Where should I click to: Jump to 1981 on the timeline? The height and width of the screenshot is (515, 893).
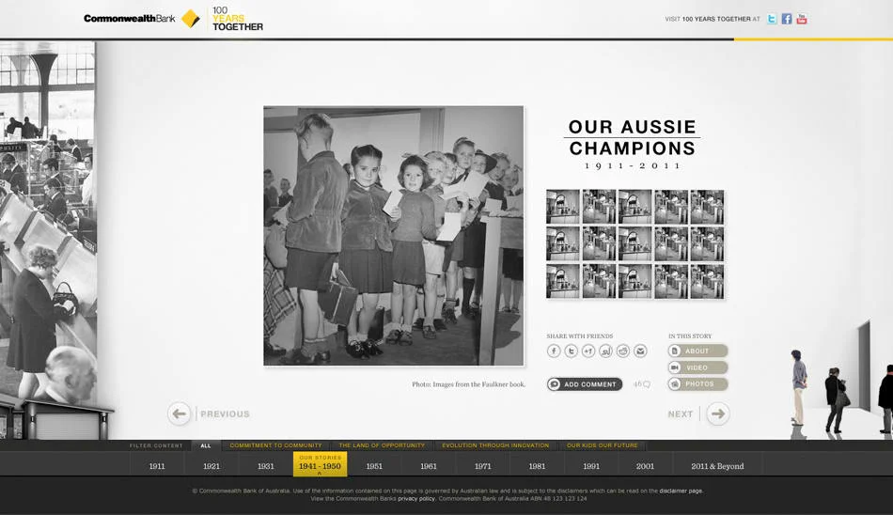(x=537, y=466)
